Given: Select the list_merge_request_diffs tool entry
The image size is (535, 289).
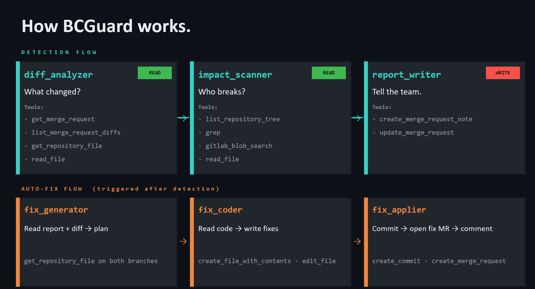Looking at the screenshot, I should point(76,133).
